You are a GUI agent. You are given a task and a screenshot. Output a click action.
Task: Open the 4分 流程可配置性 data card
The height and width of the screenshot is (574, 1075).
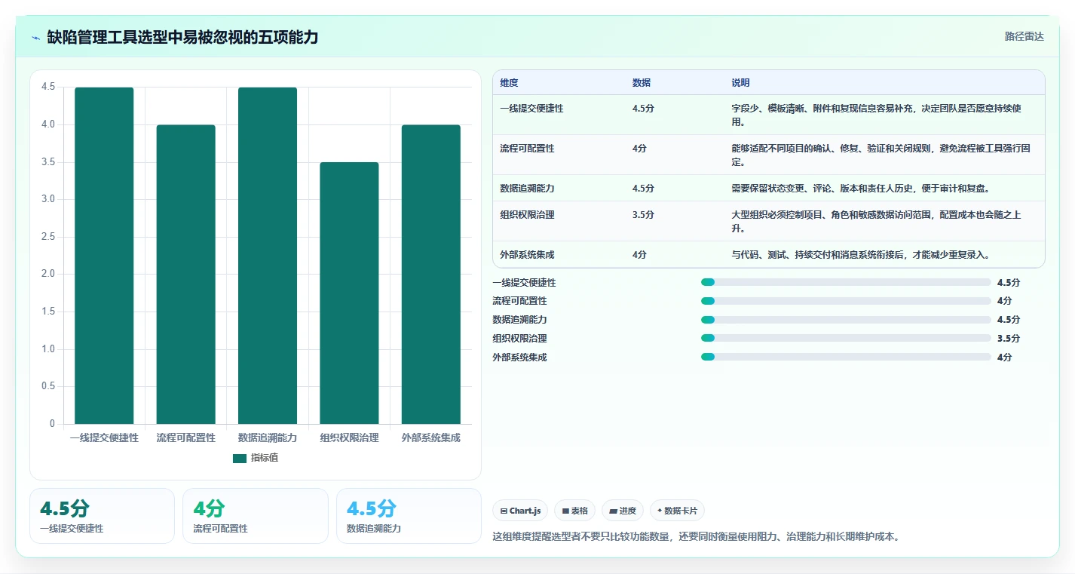click(256, 516)
